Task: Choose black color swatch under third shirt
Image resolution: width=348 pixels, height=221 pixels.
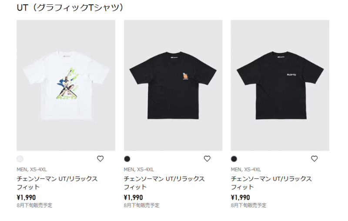Action: click(234, 159)
